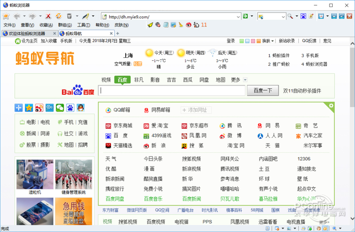This screenshot has width=355, height=232.
Task: Open the WeChat icon in quick links row
Action: click(59, 107)
